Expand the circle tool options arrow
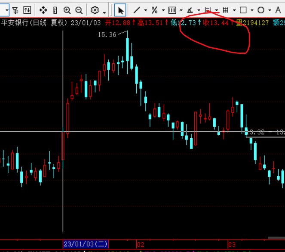285x252 pixels. tap(270, 10)
